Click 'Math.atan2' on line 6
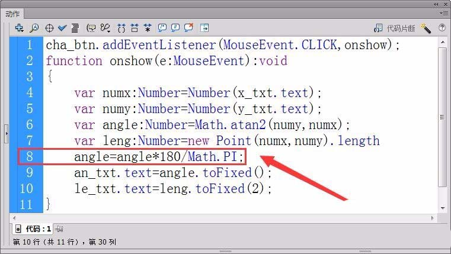Viewport: 451px width, 254px height. 230,125
